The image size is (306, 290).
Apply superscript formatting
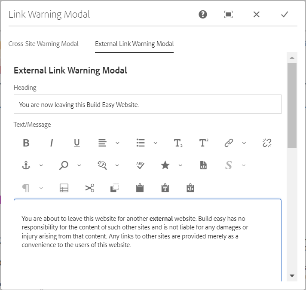click(x=204, y=143)
